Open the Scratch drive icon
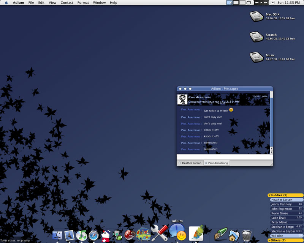This screenshot has height=243, width=304. [256, 36]
